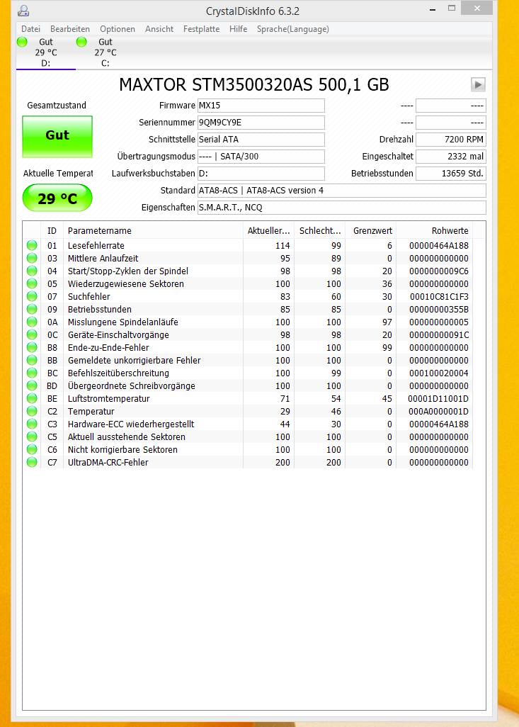
Task: Click the ID column header
Action: 52,230
